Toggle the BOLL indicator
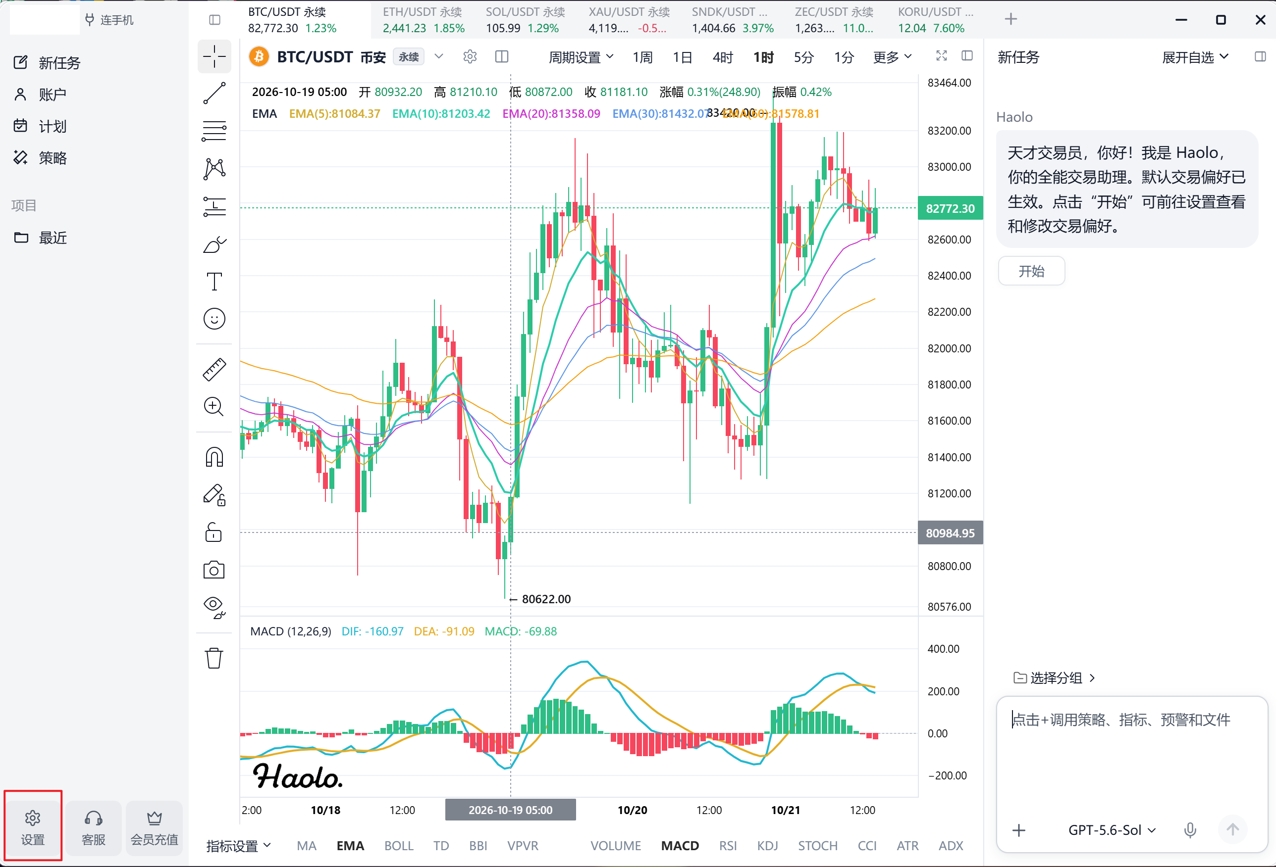1276x867 pixels. pyautogui.click(x=399, y=846)
